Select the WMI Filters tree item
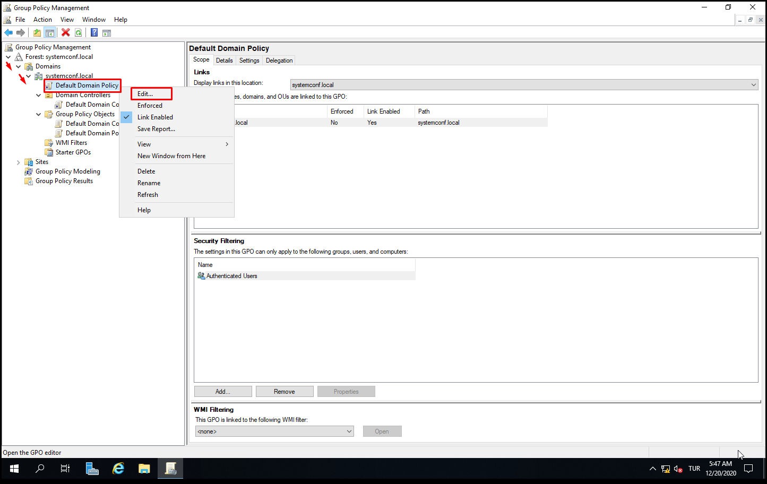The image size is (767, 484). [x=71, y=143]
